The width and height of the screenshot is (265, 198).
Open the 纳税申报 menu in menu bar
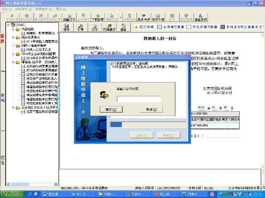click(x=23, y=9)
